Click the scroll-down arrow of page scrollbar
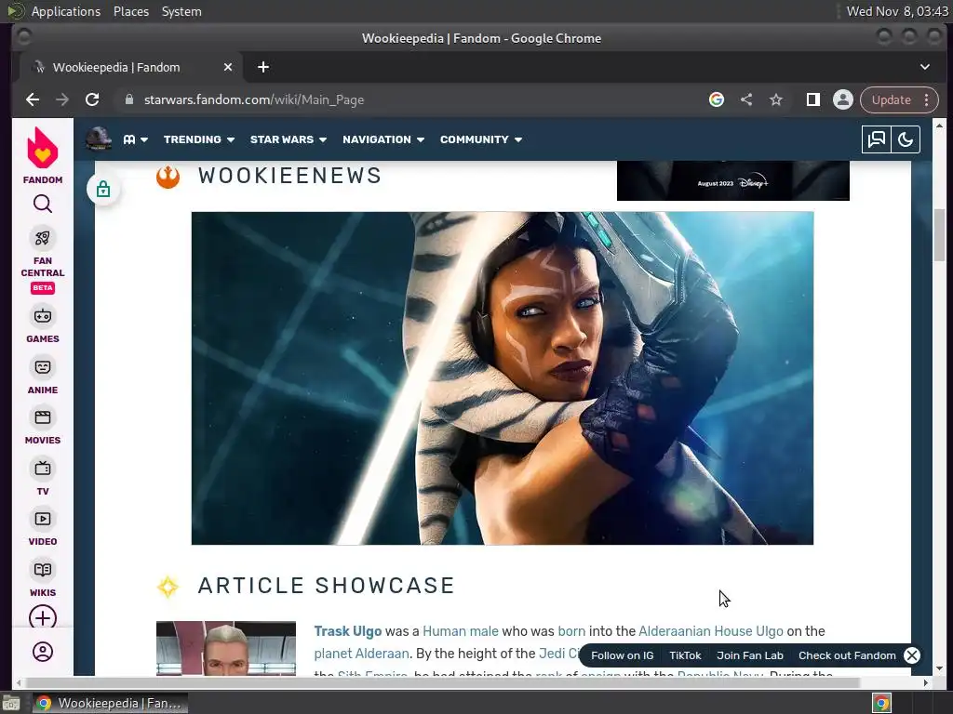This screenshot has width=953, height=714. tap(940, 669)
